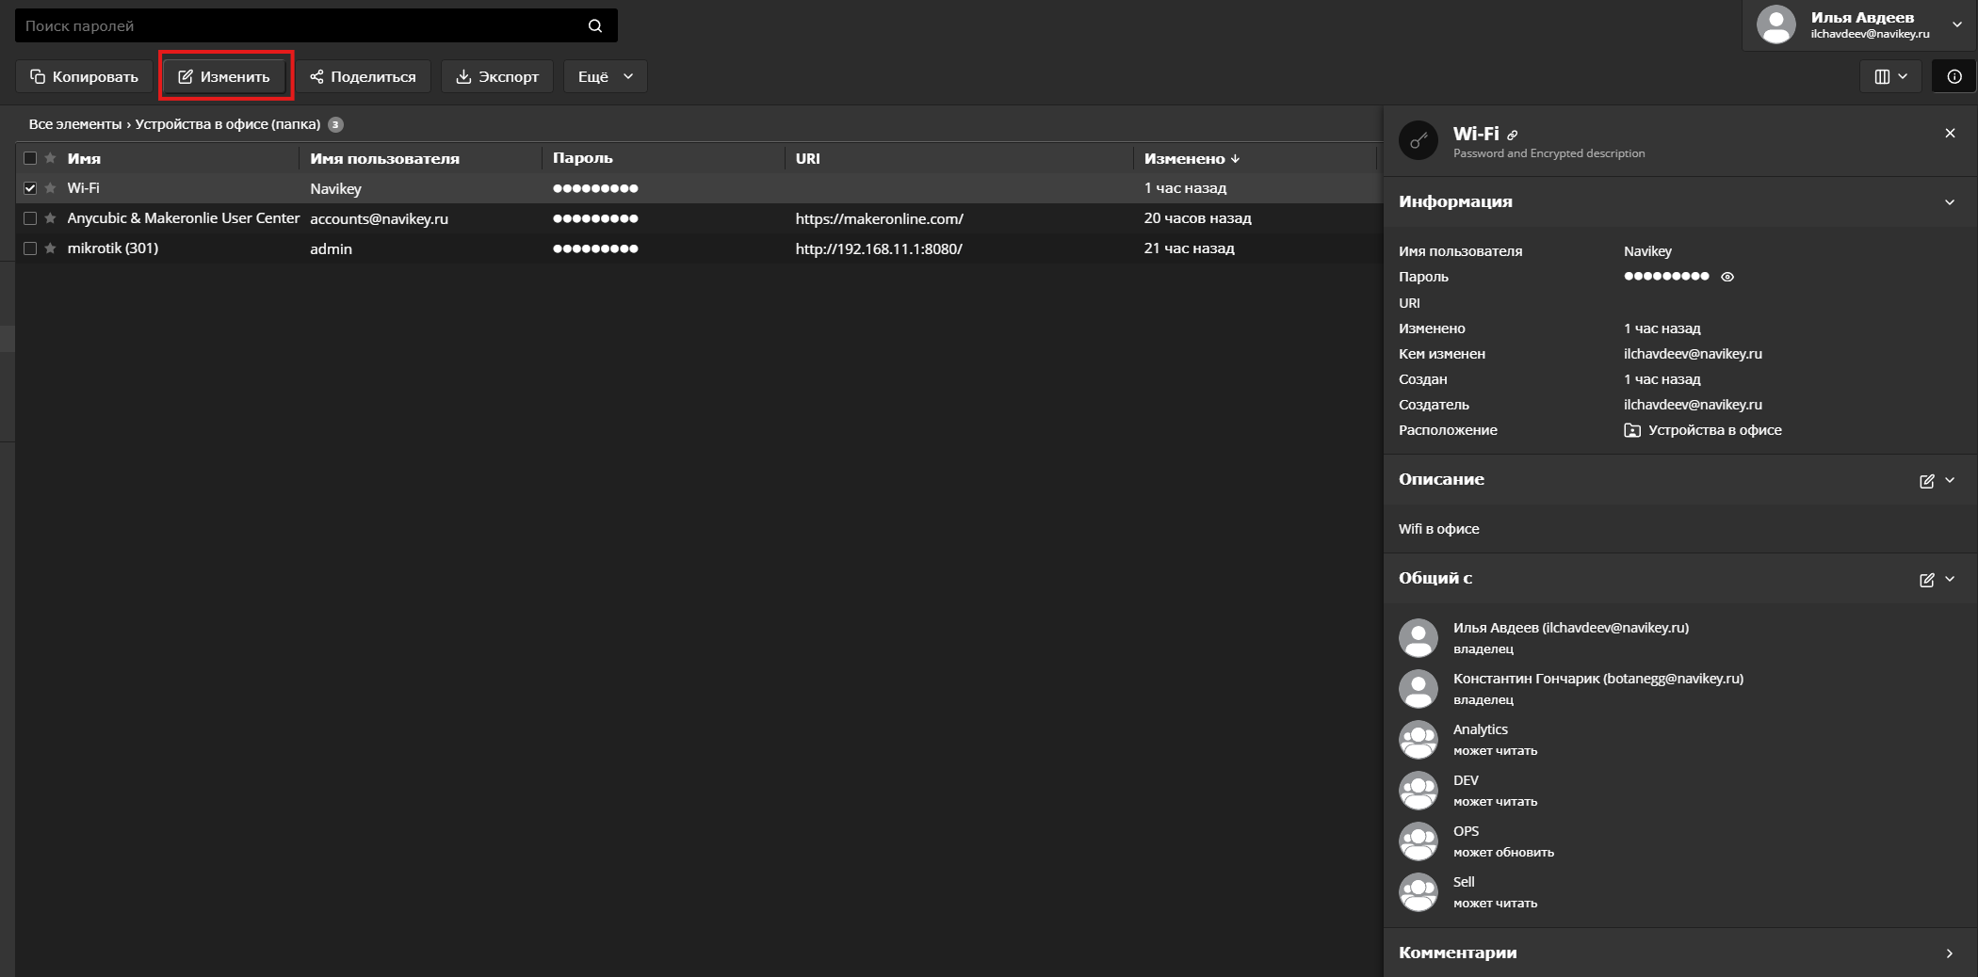Star the Anycubic & Makeronlie entry
1978x977 pixels.
click(51, 218)
